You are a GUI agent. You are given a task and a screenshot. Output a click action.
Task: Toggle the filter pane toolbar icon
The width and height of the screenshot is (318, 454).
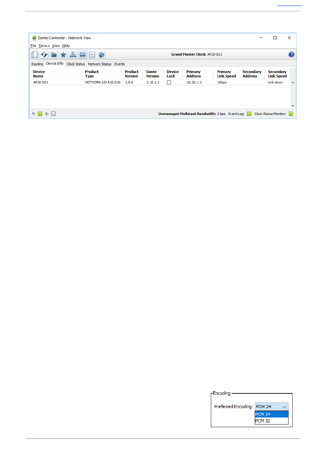point(34,54)
